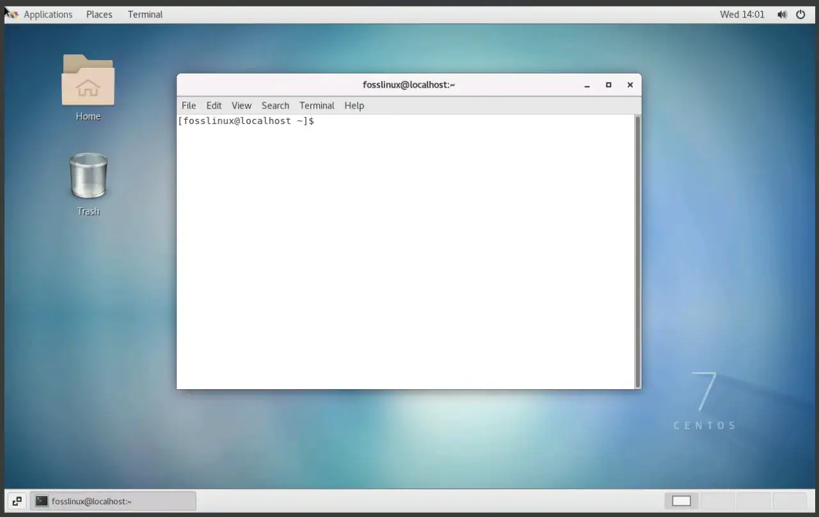Open the Search menu in the terminal
This screenshot has width=819, height=517.
275,105
